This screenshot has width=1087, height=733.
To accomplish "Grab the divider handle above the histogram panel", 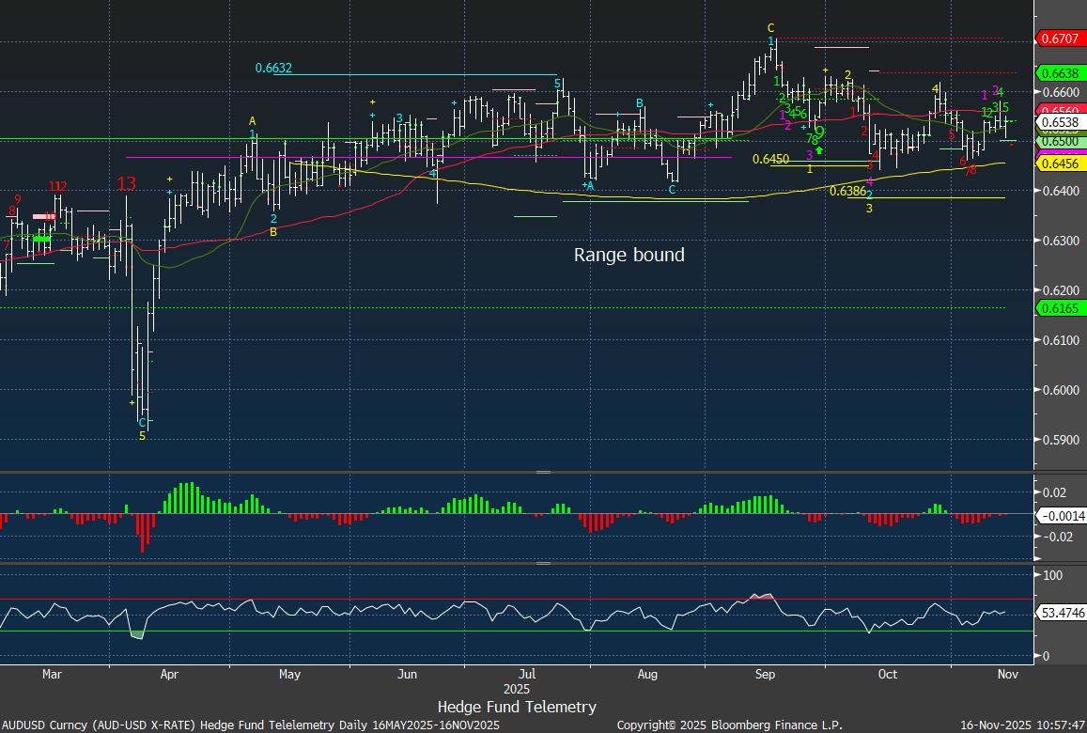I will (x=543, y=473).
